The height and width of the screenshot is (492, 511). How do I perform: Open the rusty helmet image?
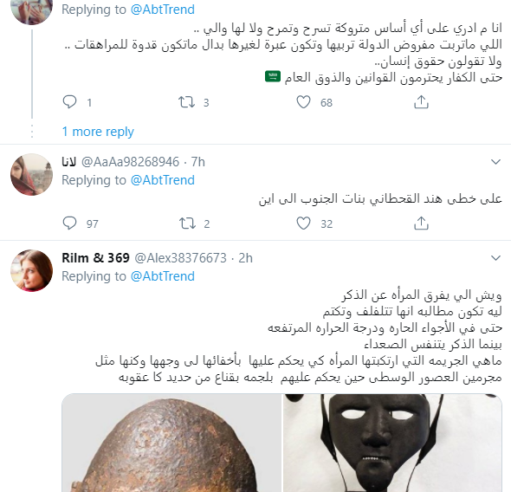coord(171,443)
